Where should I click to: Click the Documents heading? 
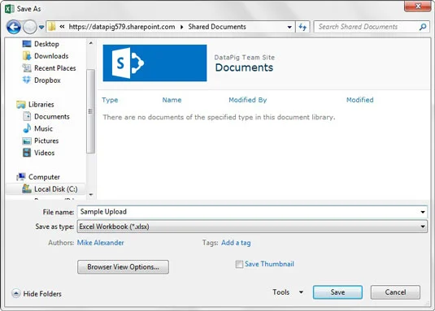[x=244, y=67]
